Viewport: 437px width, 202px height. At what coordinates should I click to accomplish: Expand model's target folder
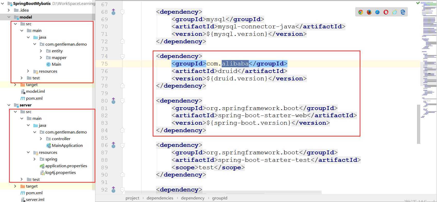click(15, 85)
